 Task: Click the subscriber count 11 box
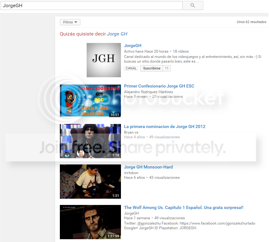coord(167,68)
